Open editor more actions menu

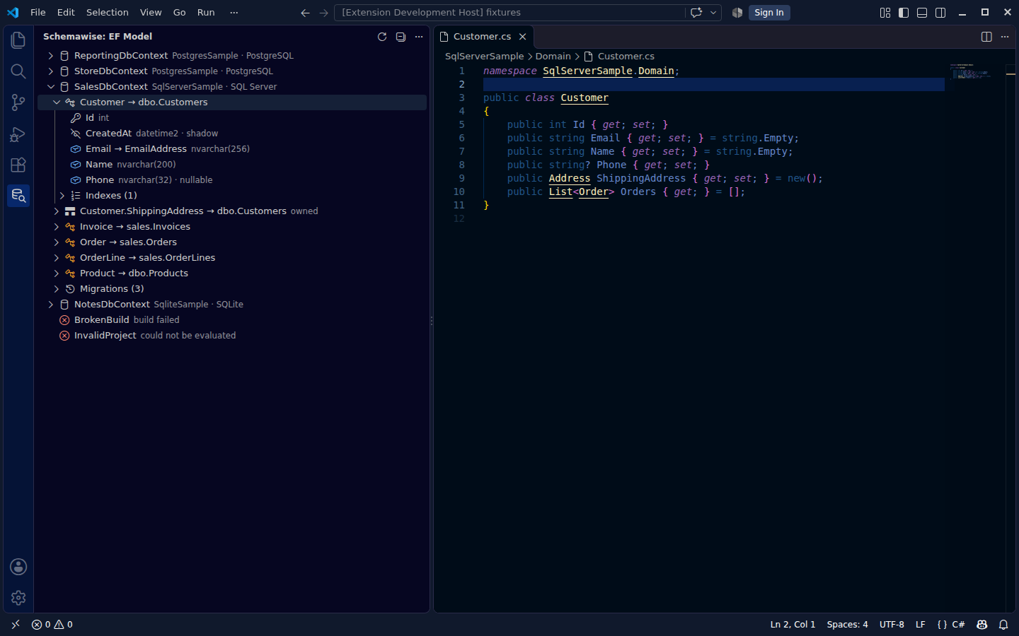pyautogui.click(x=1005, y=37)
